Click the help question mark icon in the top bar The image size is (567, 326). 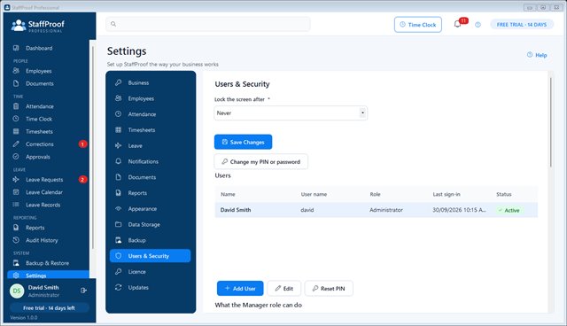478,25
